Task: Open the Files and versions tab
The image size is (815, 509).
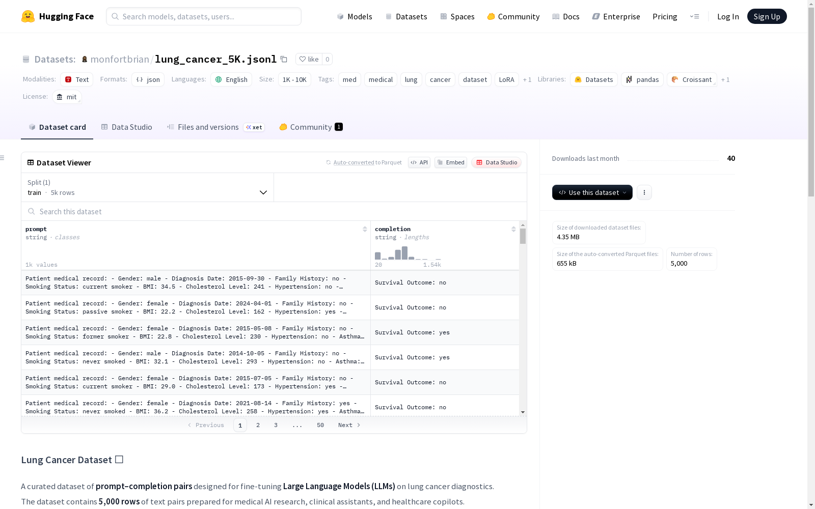Action: click(x=215, y=127)
